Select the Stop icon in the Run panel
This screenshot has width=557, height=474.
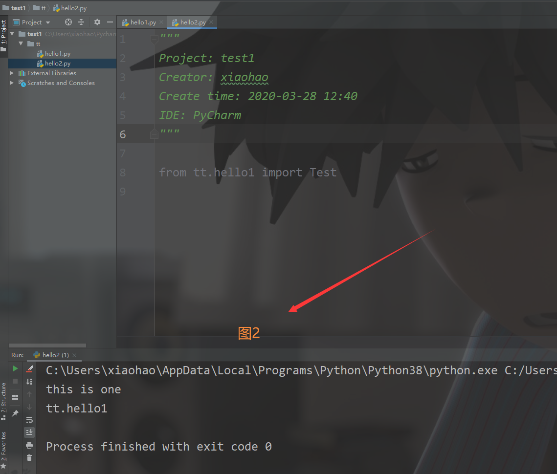tap(15, 381)
